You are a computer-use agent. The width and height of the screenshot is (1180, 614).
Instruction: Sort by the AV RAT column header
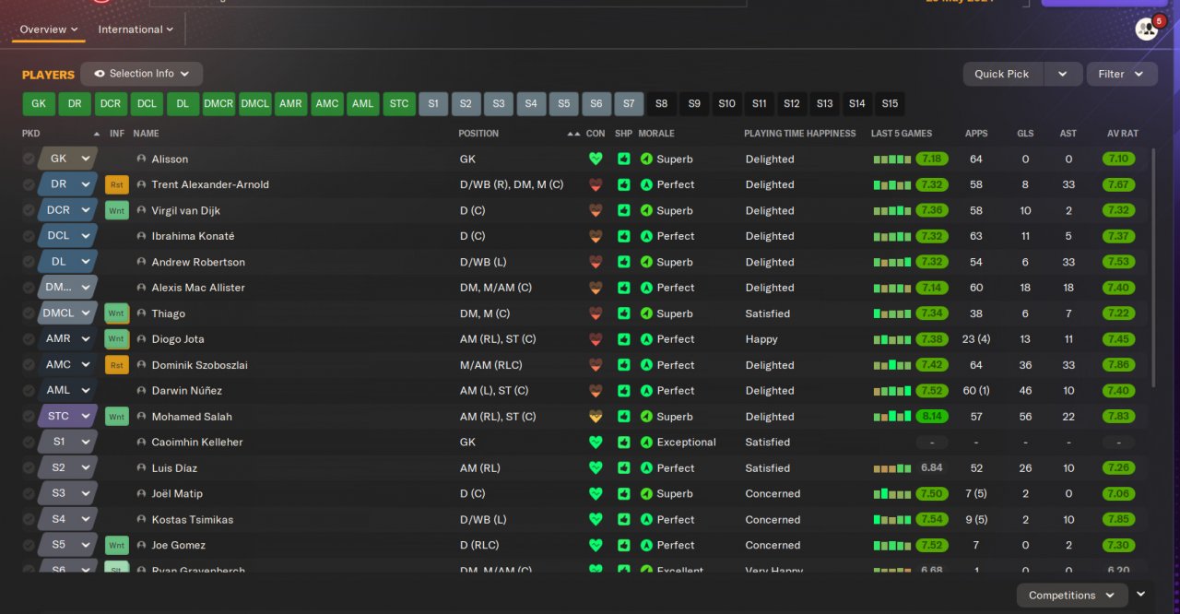pyautogui.click(x=1123, y=134)
